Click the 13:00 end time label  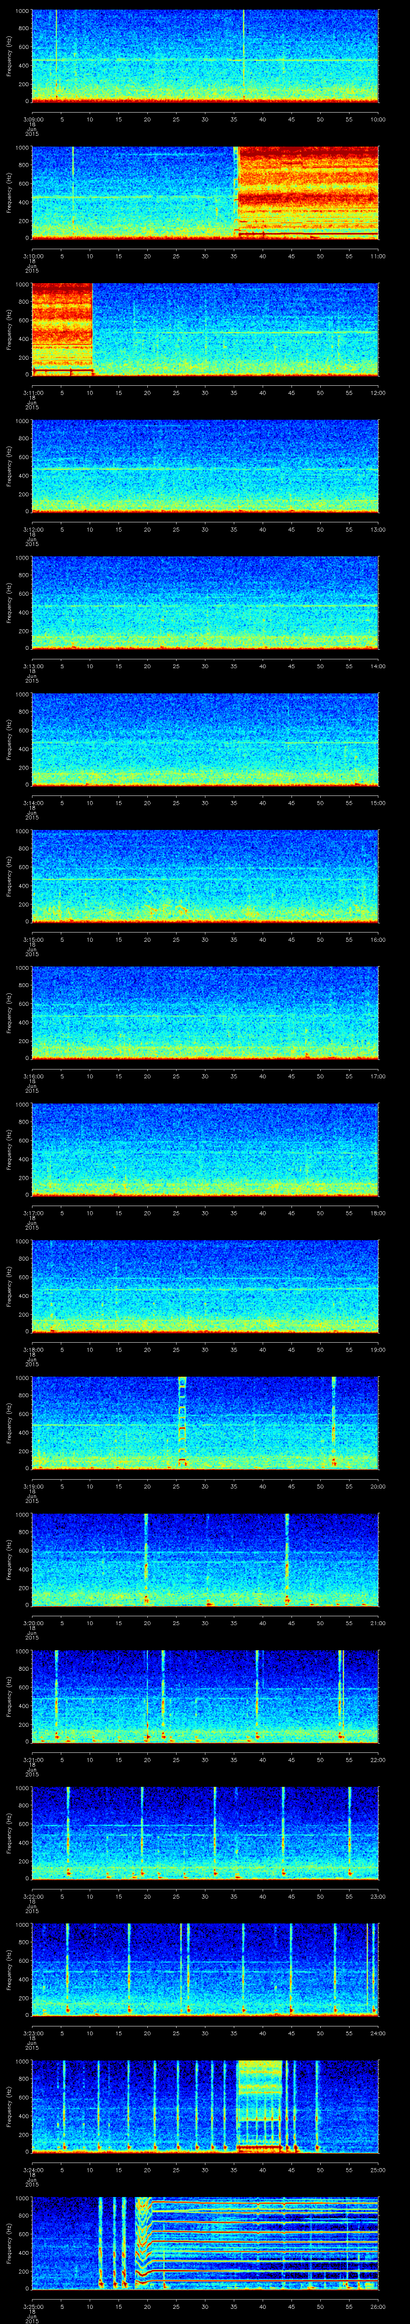378,530
